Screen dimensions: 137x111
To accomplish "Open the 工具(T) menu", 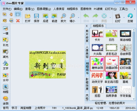I will click(124, 9).
